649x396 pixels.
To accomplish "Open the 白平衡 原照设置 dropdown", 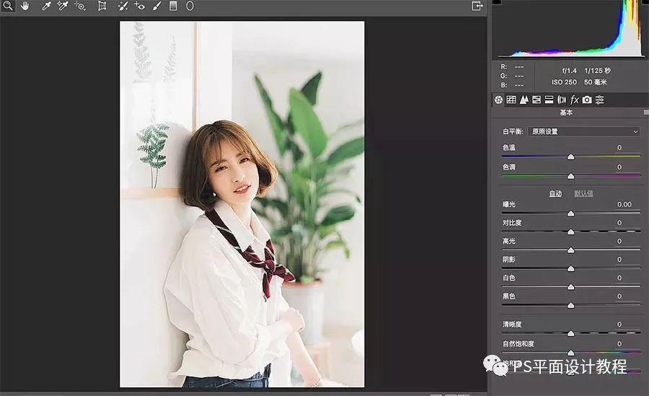I will pos(584,131).
